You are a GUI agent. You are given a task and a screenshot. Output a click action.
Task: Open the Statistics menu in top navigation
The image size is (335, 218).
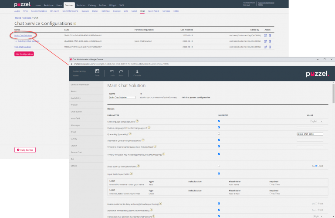(81, 5)
